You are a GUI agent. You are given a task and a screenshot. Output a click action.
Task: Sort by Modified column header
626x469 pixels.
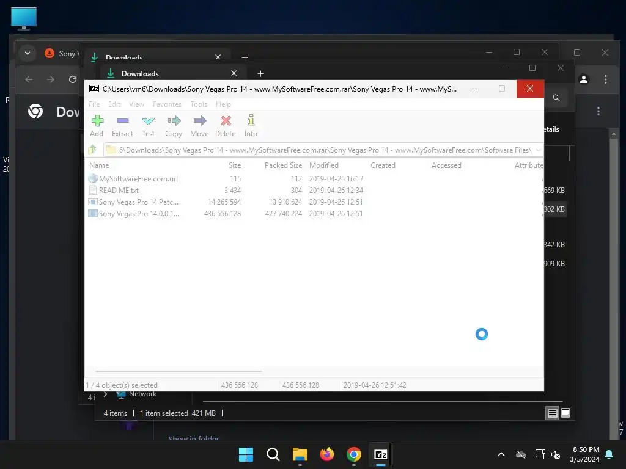[x=324, y=165]
